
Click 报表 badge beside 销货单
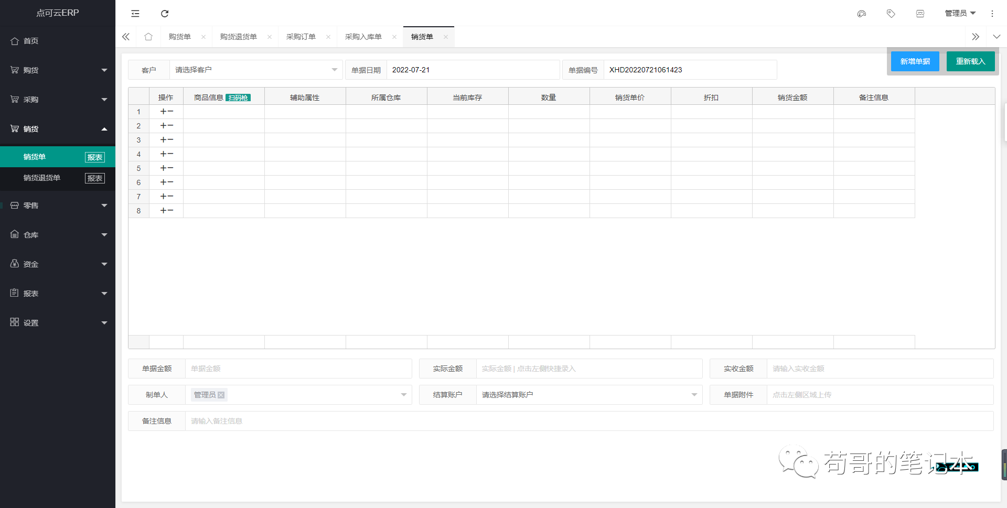coord(95,157)
